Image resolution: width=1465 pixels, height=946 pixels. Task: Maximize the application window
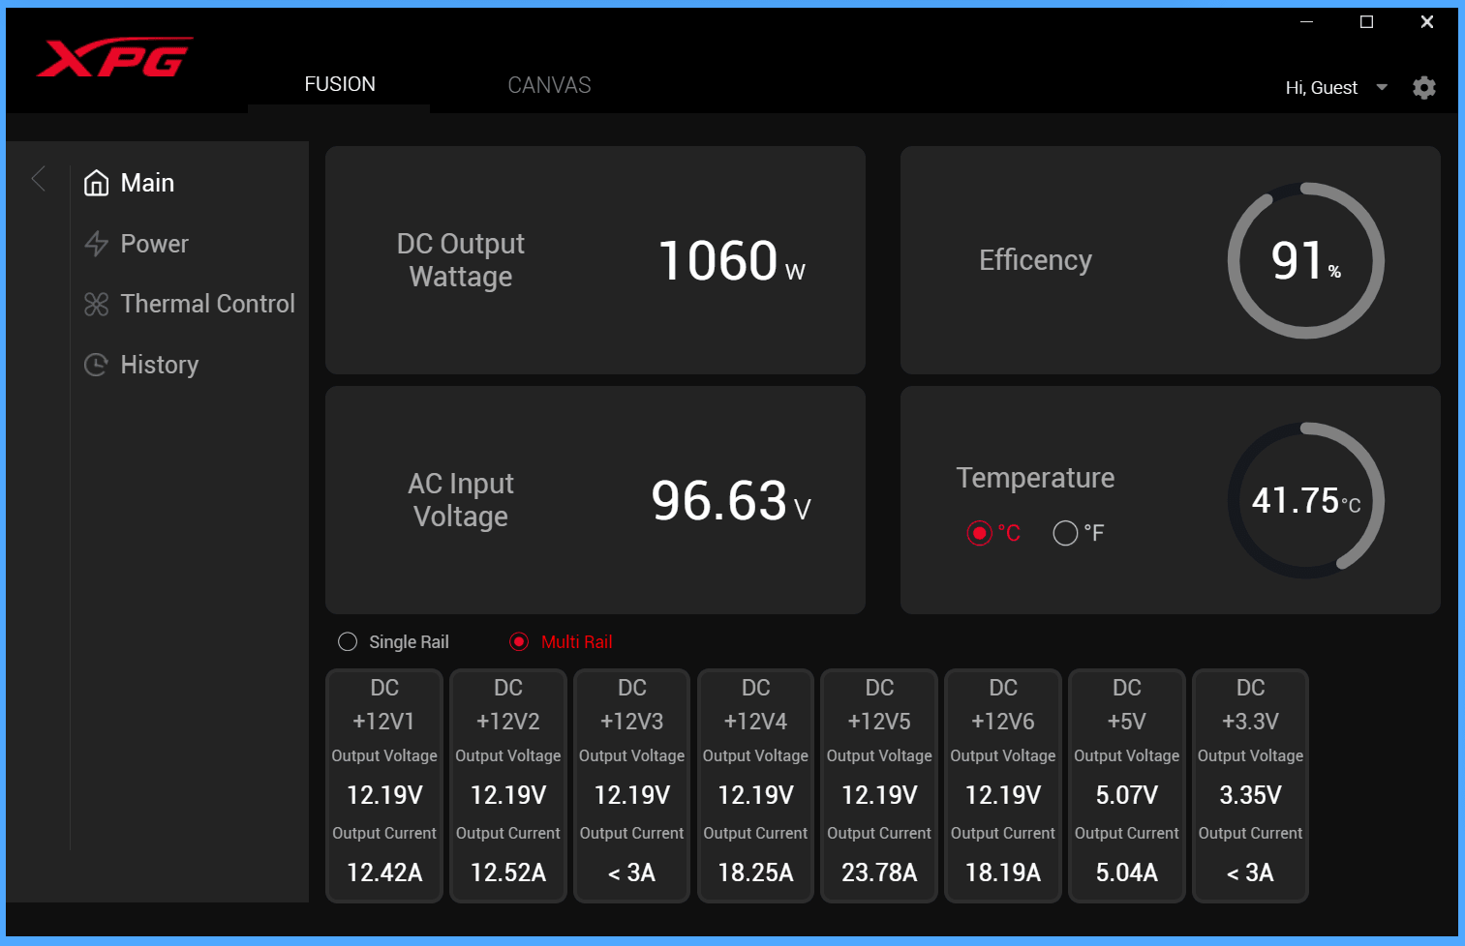(1366, 22)
